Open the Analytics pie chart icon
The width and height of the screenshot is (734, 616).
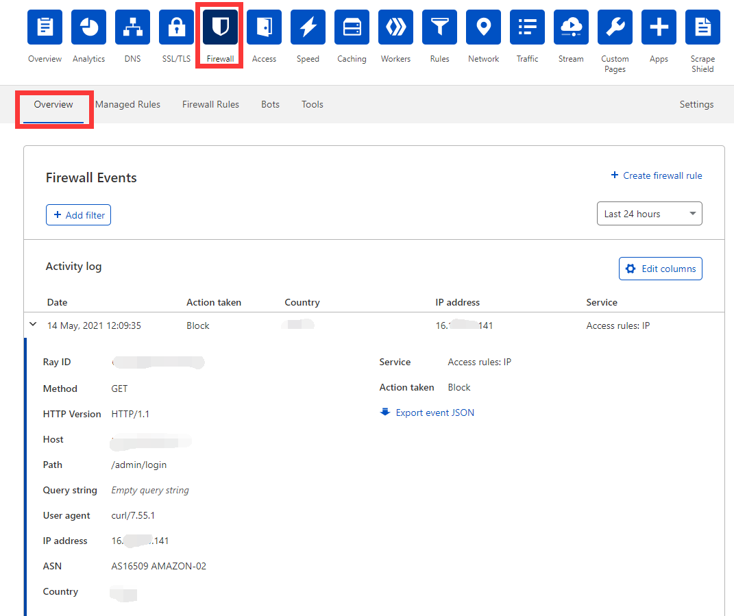(88, 27)
